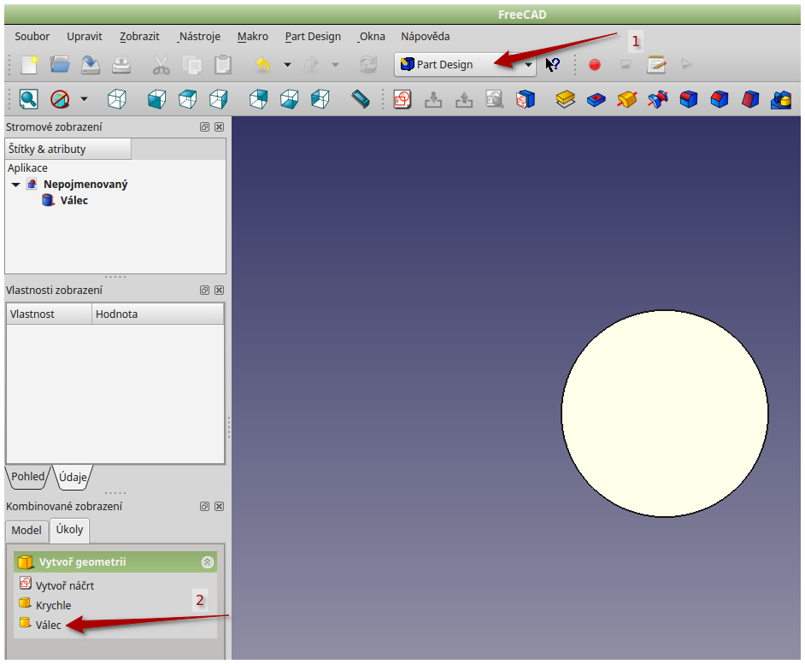Click the Create sketch toolbar icon

coord(402,99)
